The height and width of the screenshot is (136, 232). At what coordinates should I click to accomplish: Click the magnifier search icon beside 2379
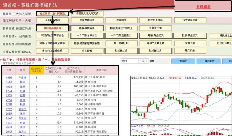tap(143, 61)
